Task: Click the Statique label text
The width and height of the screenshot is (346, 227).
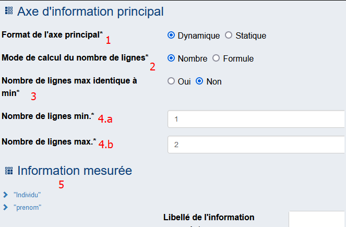Action: pos(251,35)
